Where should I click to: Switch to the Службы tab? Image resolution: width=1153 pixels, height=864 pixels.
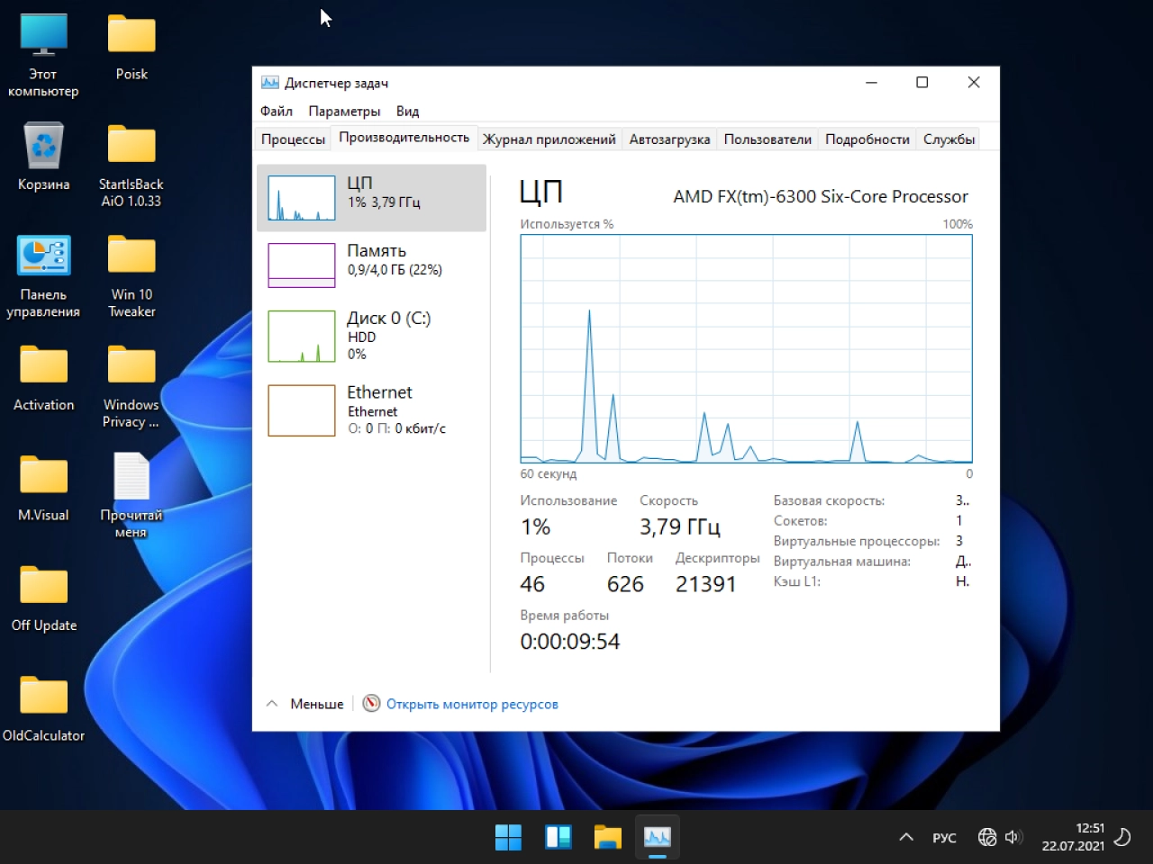(x=949, y=139)
